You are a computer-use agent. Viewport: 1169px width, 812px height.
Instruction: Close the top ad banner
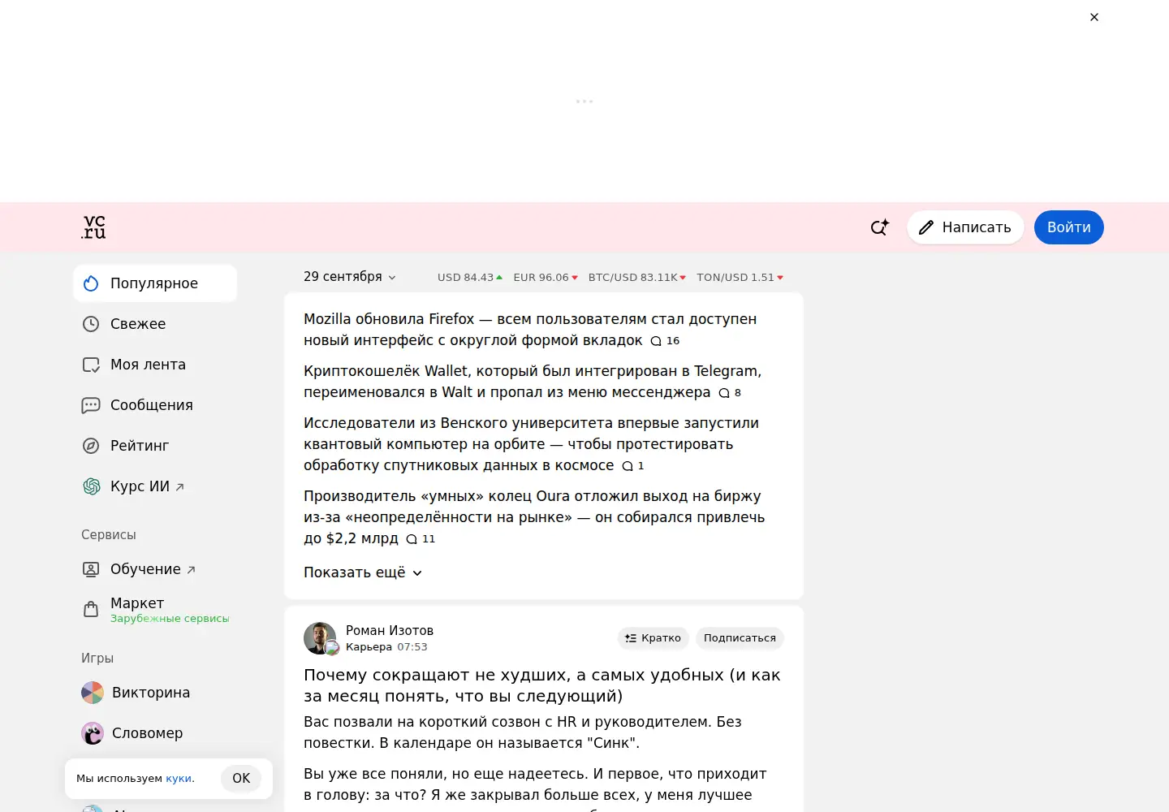pos(1094,17)
